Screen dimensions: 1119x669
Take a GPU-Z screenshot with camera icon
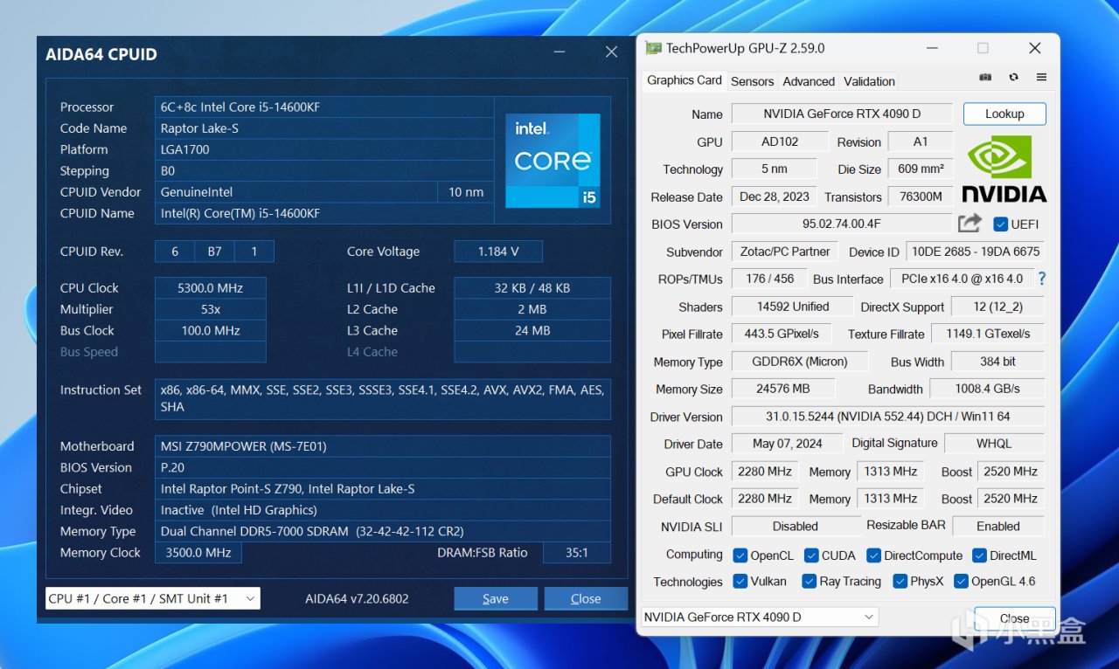click(985, 78)
